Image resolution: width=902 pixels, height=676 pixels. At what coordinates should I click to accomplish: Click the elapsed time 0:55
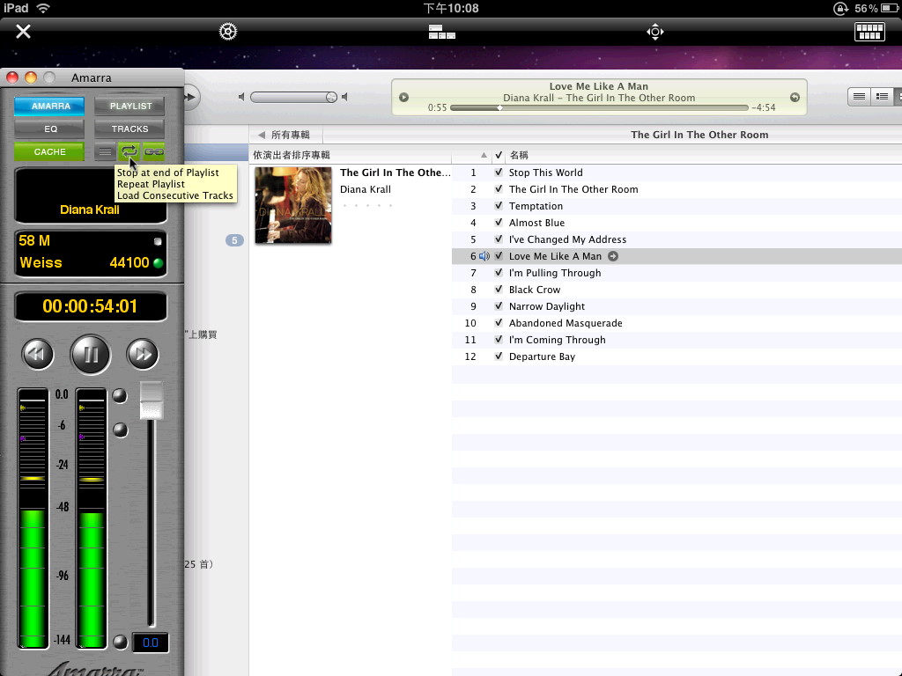click(437, 107)
